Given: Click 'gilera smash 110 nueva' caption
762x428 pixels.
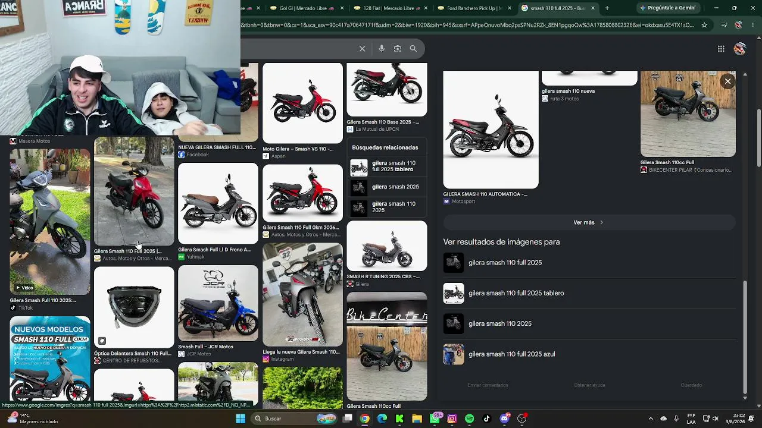Looking at the screenshot, I should 568,91.
